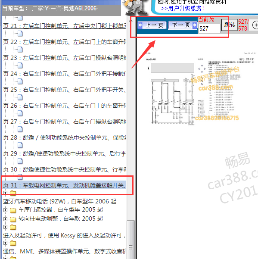Click folder icon of 车库门遥控器

click(13, 210)
